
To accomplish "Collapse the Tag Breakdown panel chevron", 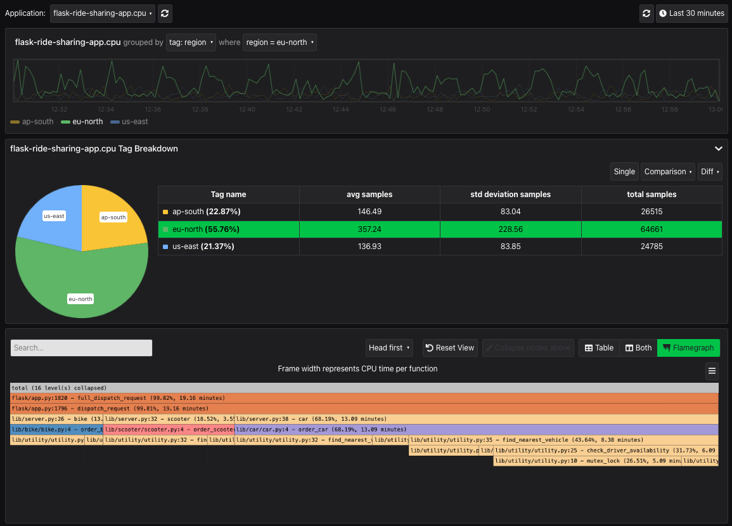I will click(x=719, y=148).
